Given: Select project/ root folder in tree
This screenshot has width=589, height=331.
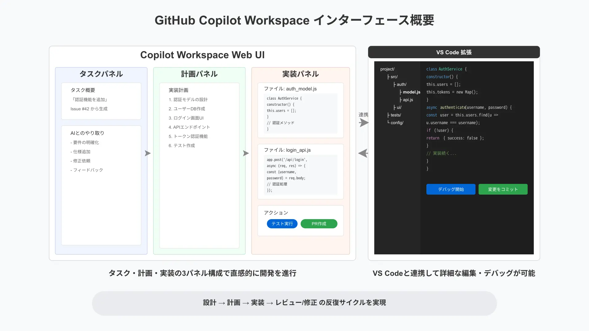Looking at the screenshot, I should [x=387, y=69].
